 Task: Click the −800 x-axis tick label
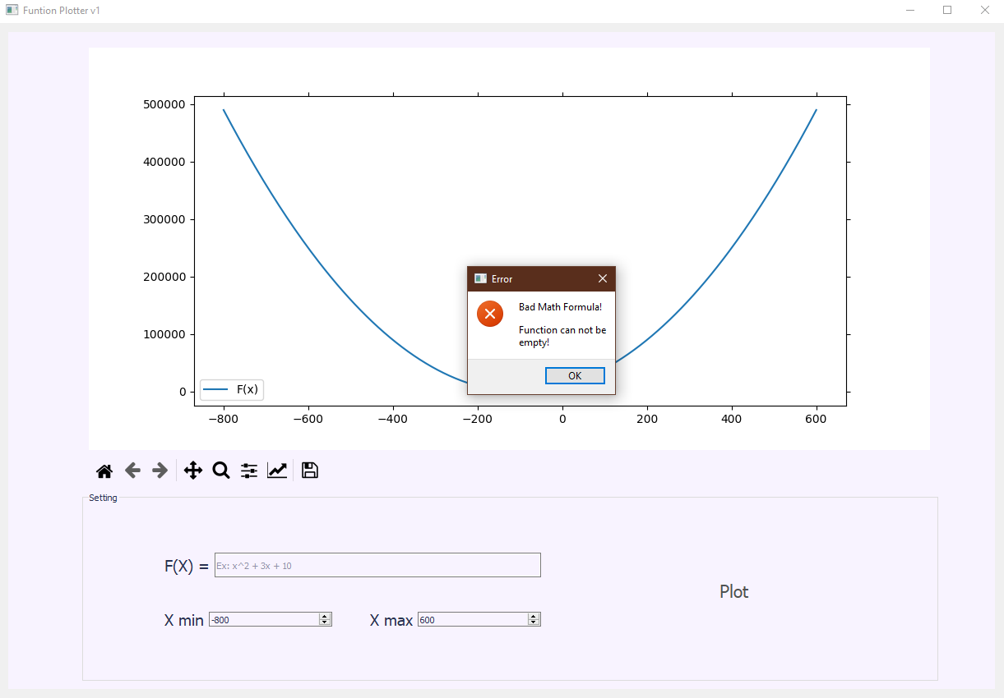(224, 419)
